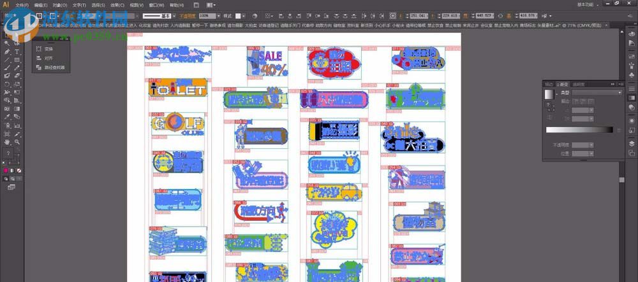Viewport: 638px width, 282px height.
Task: Open the 效果(C) menu
Action: [x=117, y=4]
